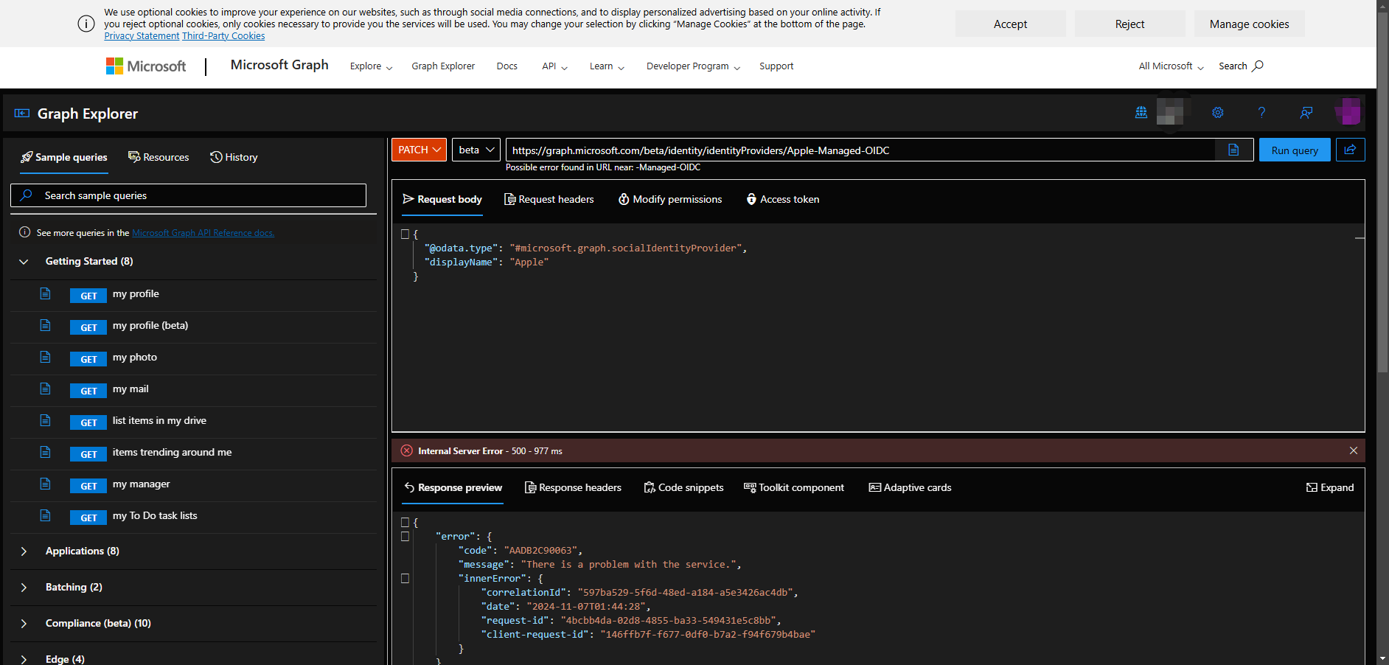
Task: Collapse the sidebar using Graph Explorer's panel icon
Action: tap(22, 114)
